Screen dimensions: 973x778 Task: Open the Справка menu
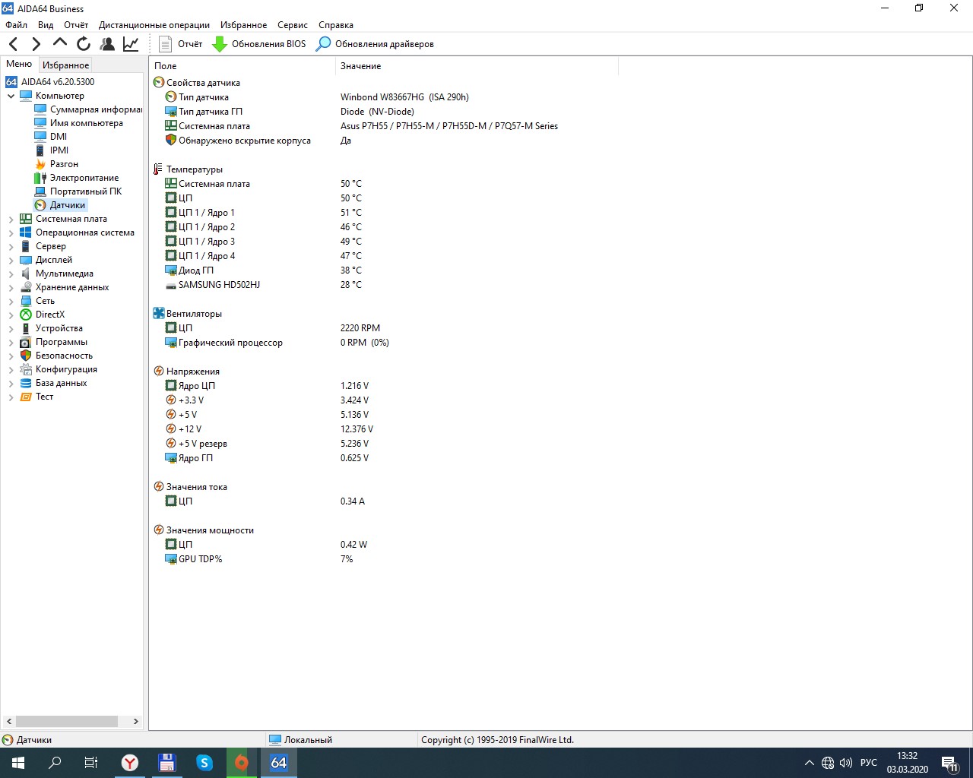point(336,25)
